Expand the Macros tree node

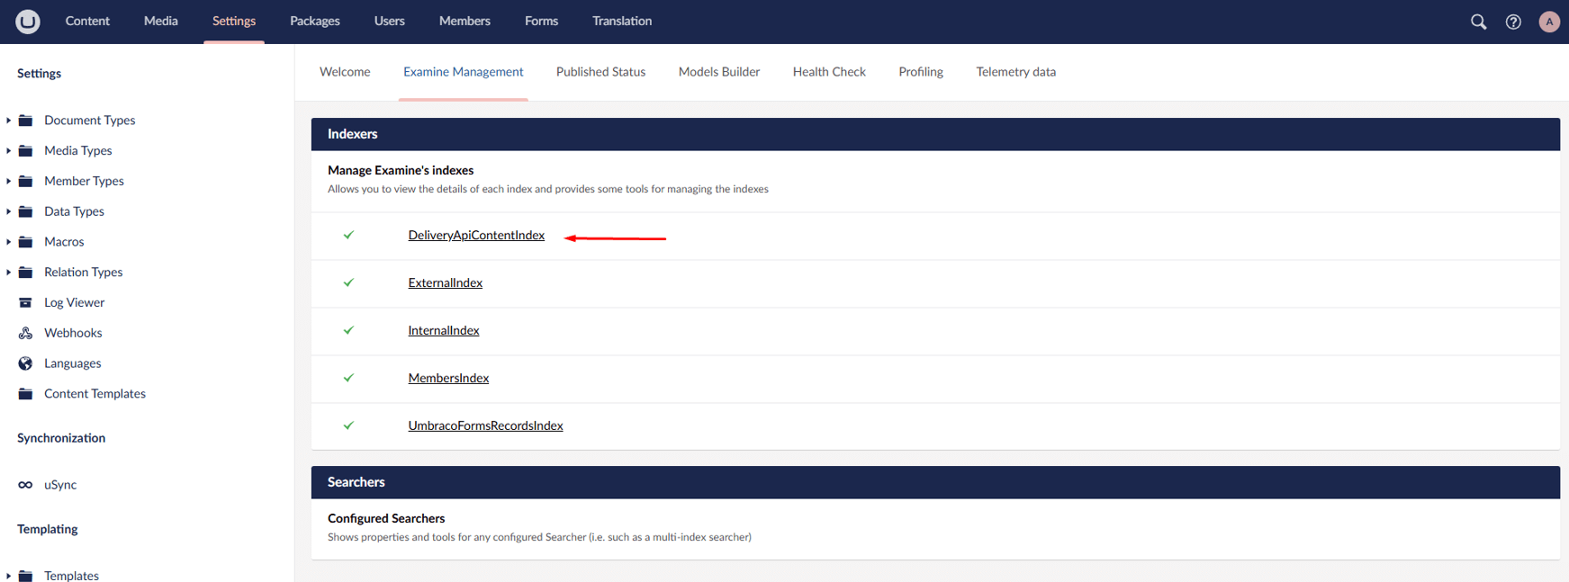point(8,242)
